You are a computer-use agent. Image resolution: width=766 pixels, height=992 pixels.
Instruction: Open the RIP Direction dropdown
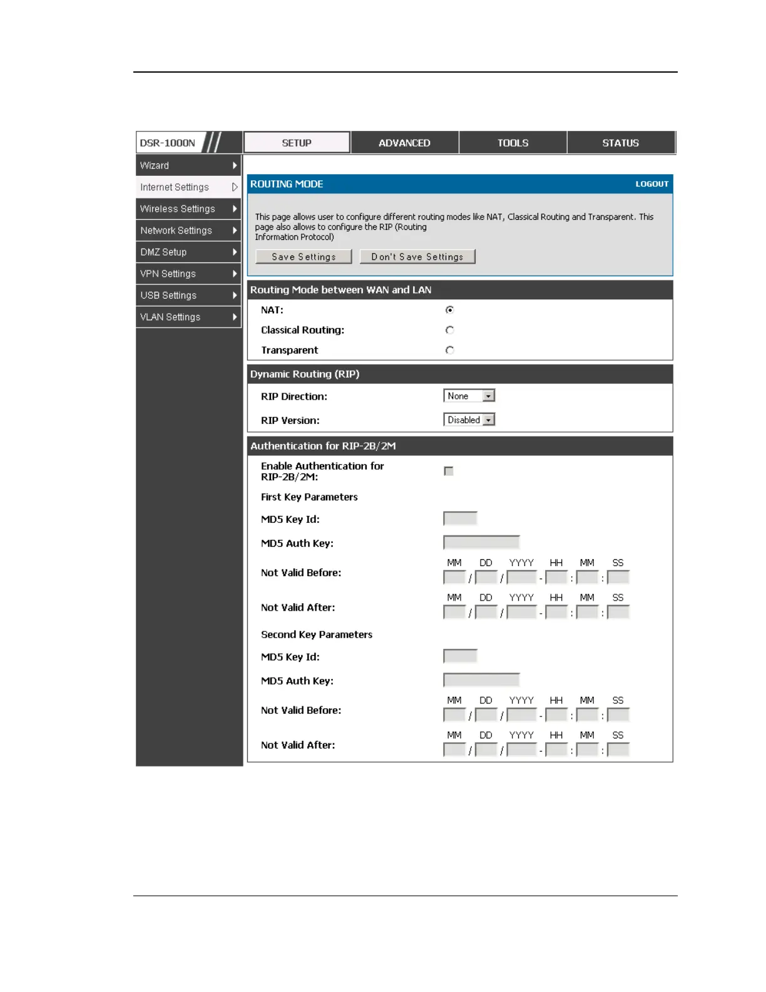click(469, 396)
